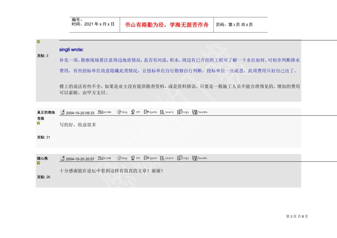Open blog icon in 09:33 post
337x238 pixels.
click(x=122, y=112)
